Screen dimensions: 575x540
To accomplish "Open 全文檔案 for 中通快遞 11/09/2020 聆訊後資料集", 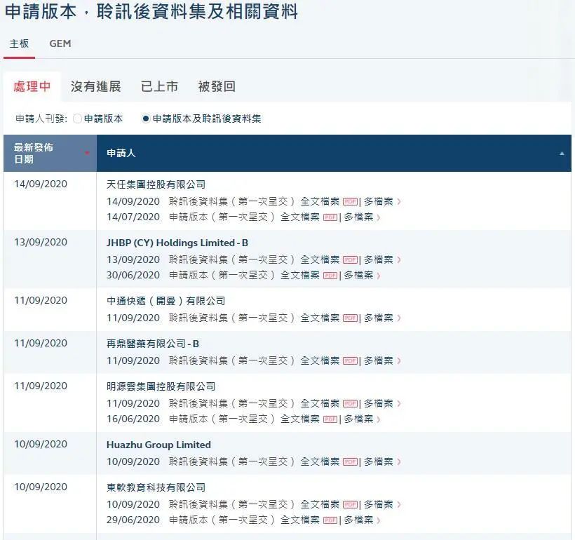I will (320, 318).
